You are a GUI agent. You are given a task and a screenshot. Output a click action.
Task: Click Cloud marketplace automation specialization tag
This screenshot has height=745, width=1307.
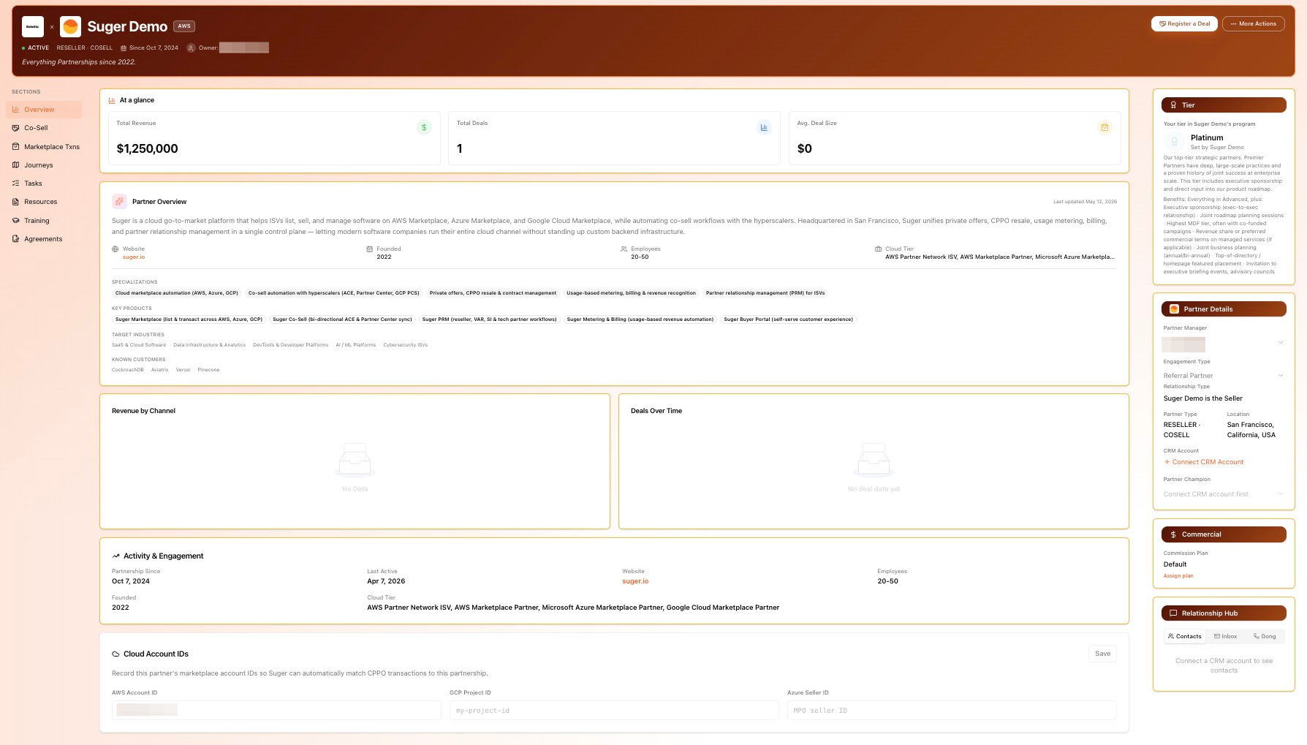coord(177,293)
